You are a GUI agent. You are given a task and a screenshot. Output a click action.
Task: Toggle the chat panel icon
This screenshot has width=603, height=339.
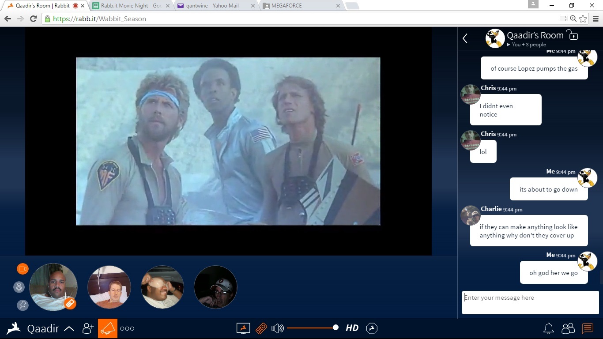[x=587, y=328]
